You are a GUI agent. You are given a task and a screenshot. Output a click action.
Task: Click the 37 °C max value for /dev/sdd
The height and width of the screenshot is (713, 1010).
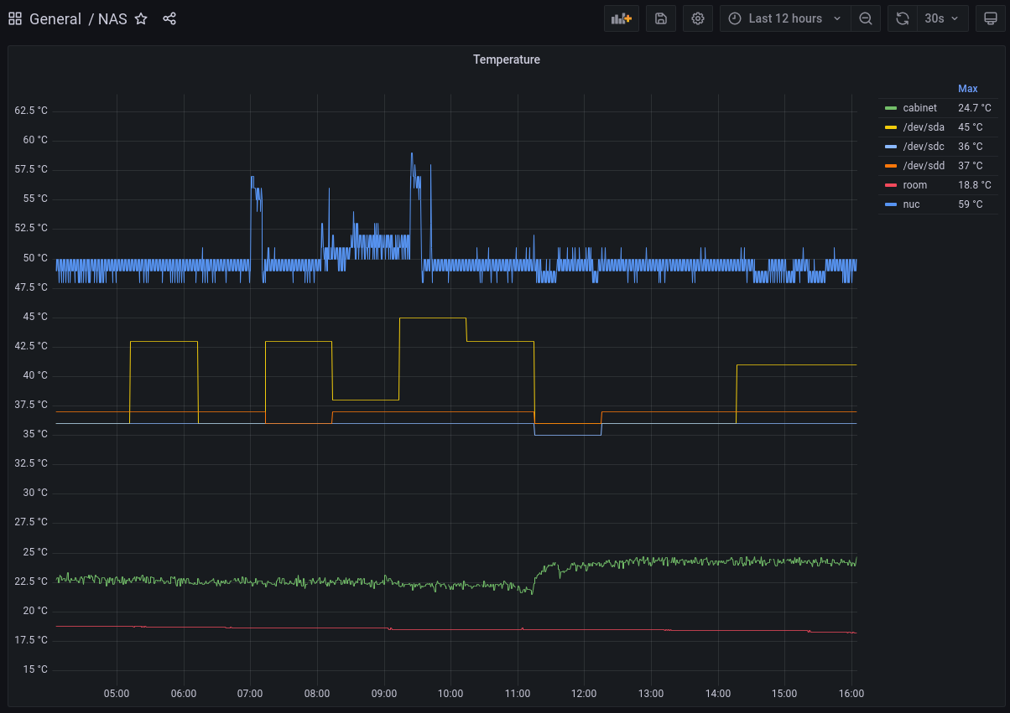970,166
